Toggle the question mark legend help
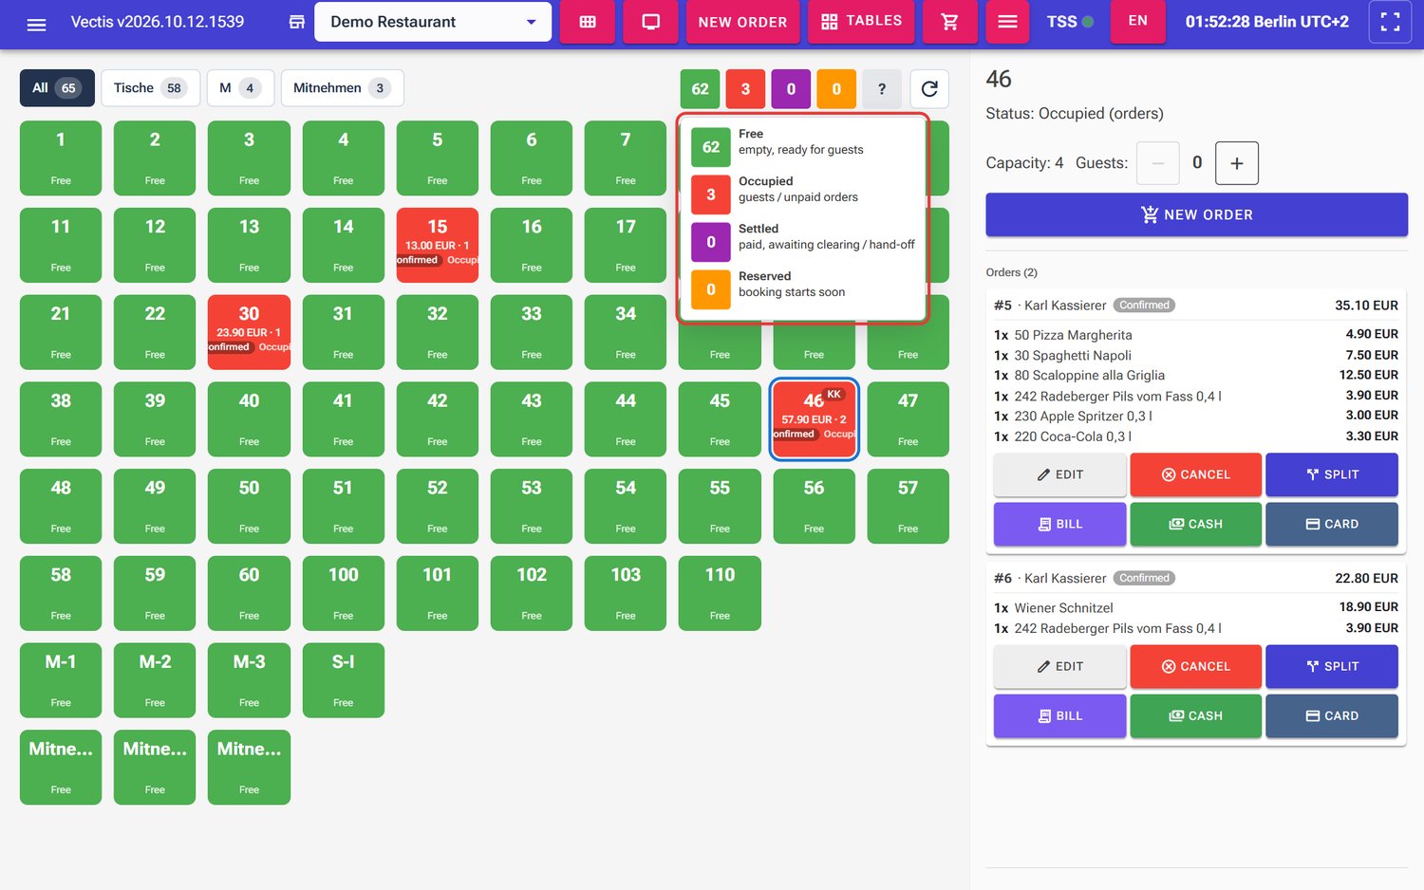 pos(882,89)
